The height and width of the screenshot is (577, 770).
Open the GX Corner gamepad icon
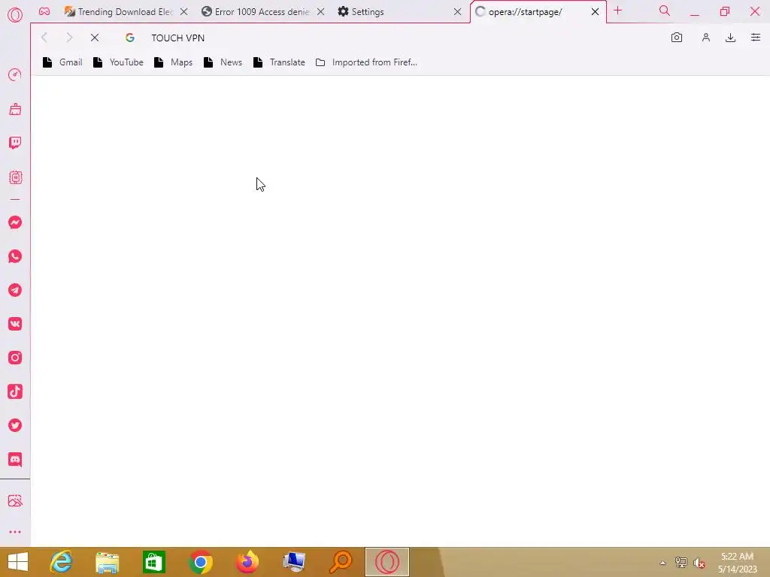44,12
